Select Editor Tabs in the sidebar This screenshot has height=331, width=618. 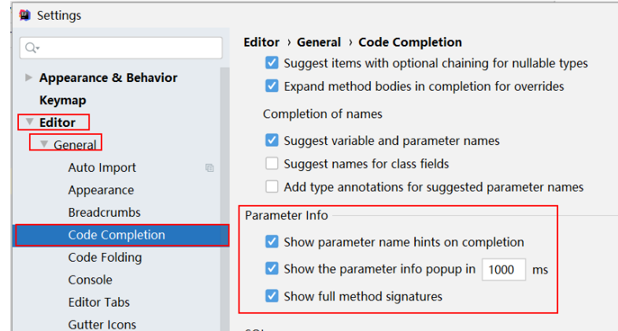point(98,302)
